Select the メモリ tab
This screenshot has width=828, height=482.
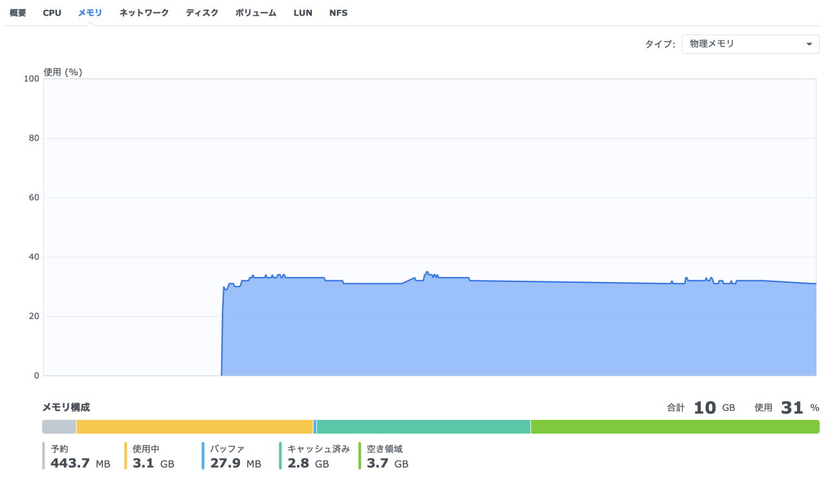[90, 13]
